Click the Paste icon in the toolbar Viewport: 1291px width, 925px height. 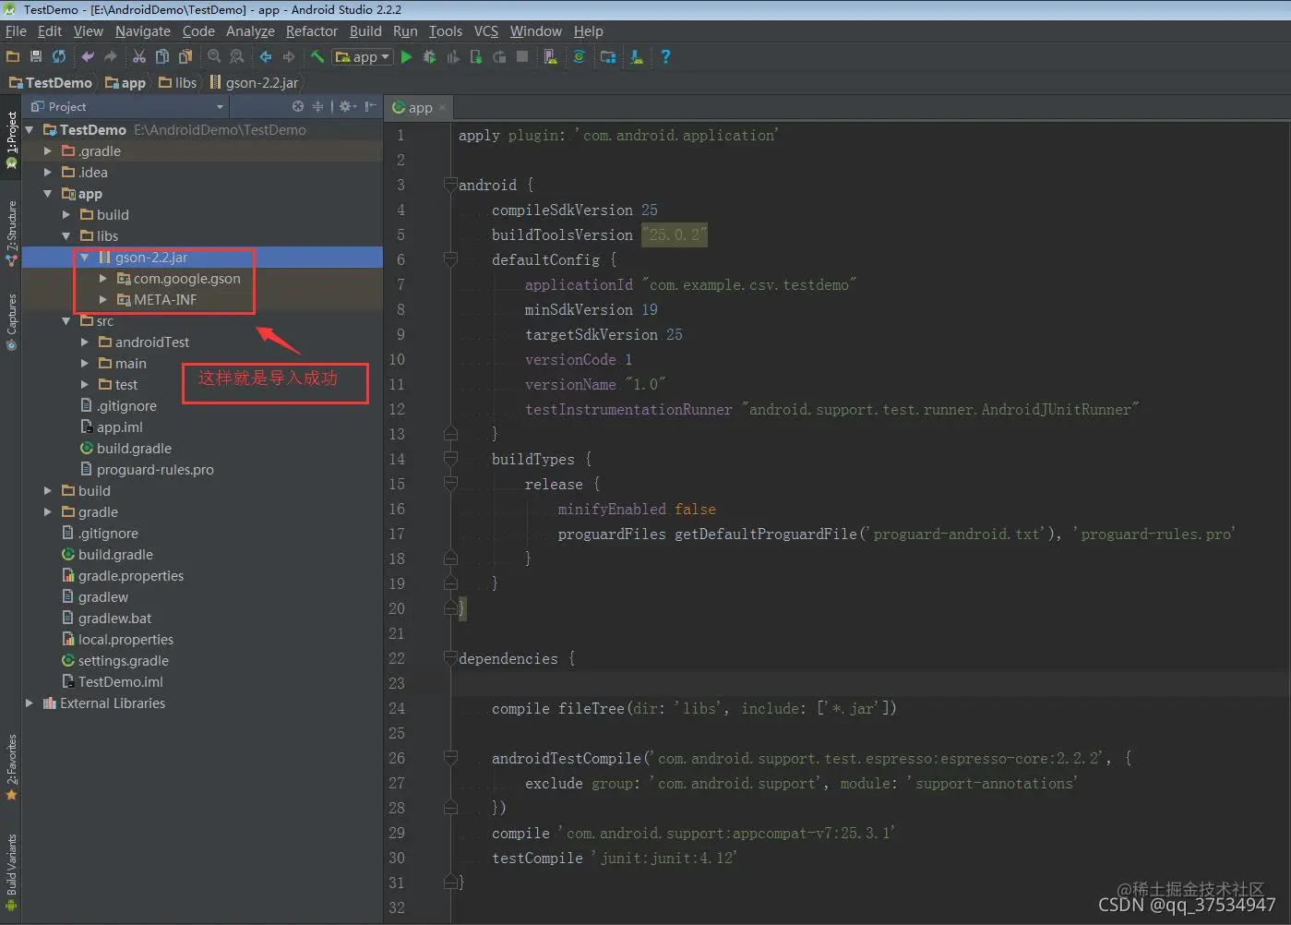click(185, 56)
